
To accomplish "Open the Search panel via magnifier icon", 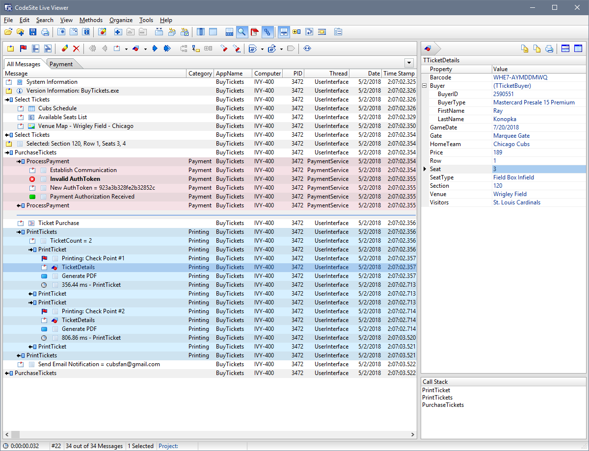I will point(241,31).
